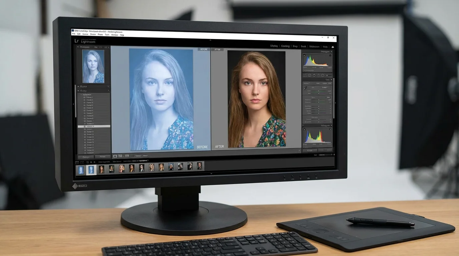Select the red eye correction tool
The width and height of the screenshot is (459, 256).
[x=314, y=75]
